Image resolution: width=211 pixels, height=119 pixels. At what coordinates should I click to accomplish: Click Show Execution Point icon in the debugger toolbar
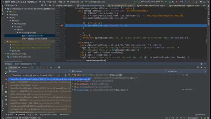32,67
